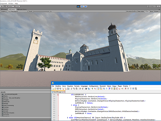This screenshot has width=161, height=121.
Task: Open Unity's Window menu
Action: point(11,3)
